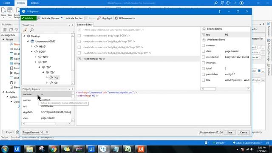
Task: Select the 'OL' tree item
Action: pyautogui.click(x=54, y=83)
